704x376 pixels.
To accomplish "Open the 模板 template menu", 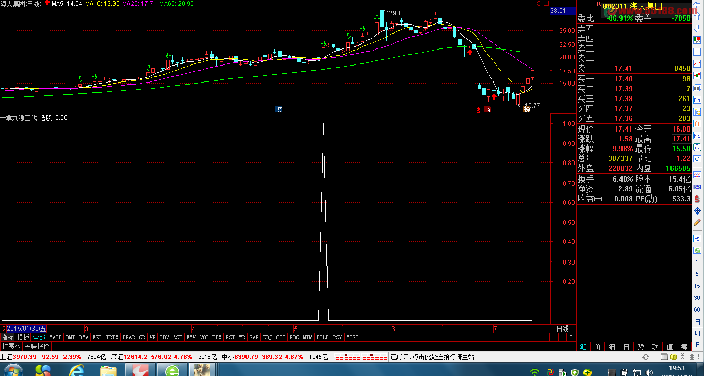I will pyautogui.click(x=23, y=337).
